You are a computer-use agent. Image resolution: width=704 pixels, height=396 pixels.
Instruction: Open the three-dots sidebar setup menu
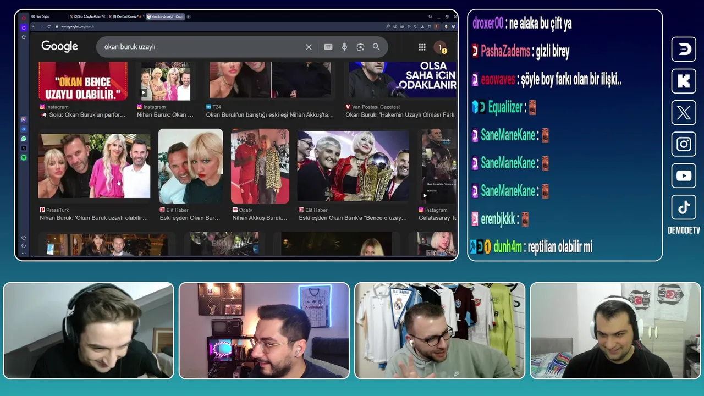click(24, 253)
